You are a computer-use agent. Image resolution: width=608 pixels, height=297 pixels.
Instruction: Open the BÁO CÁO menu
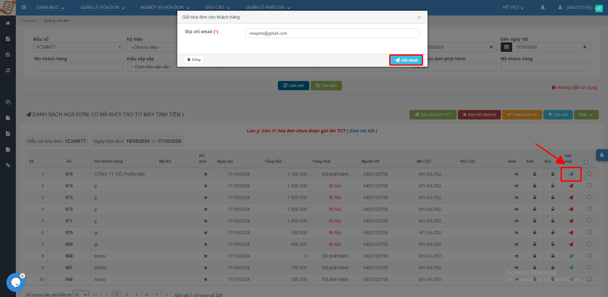(x=217, y=7)
